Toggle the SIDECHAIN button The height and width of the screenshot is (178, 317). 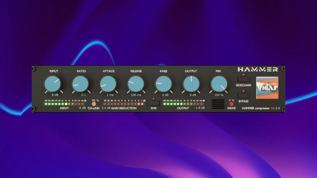(x=243, y=79)
